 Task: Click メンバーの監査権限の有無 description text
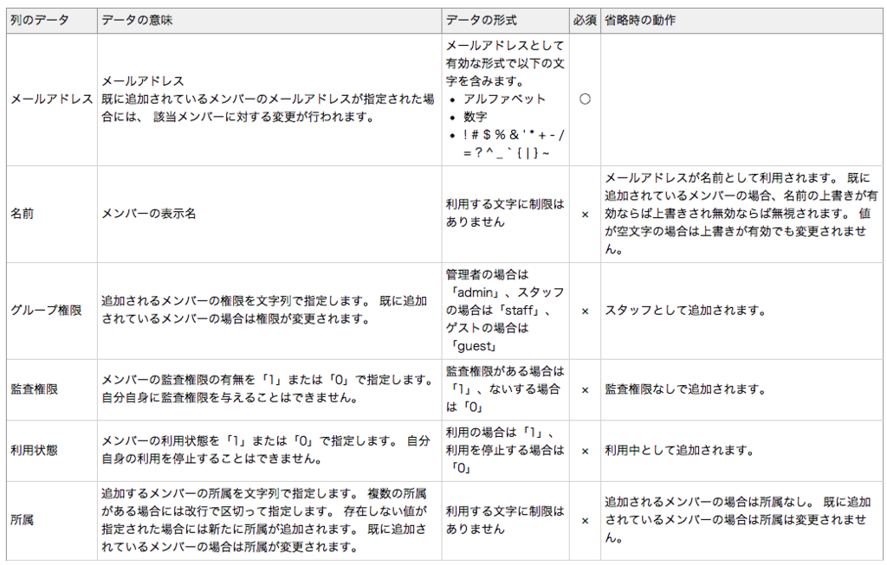point(268,389)
